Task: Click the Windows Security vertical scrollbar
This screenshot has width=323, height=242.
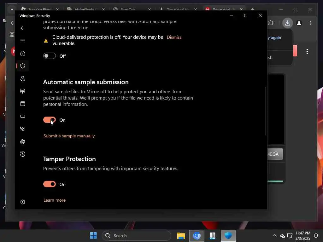Action: pyautogui.click(x=266, y=111)
